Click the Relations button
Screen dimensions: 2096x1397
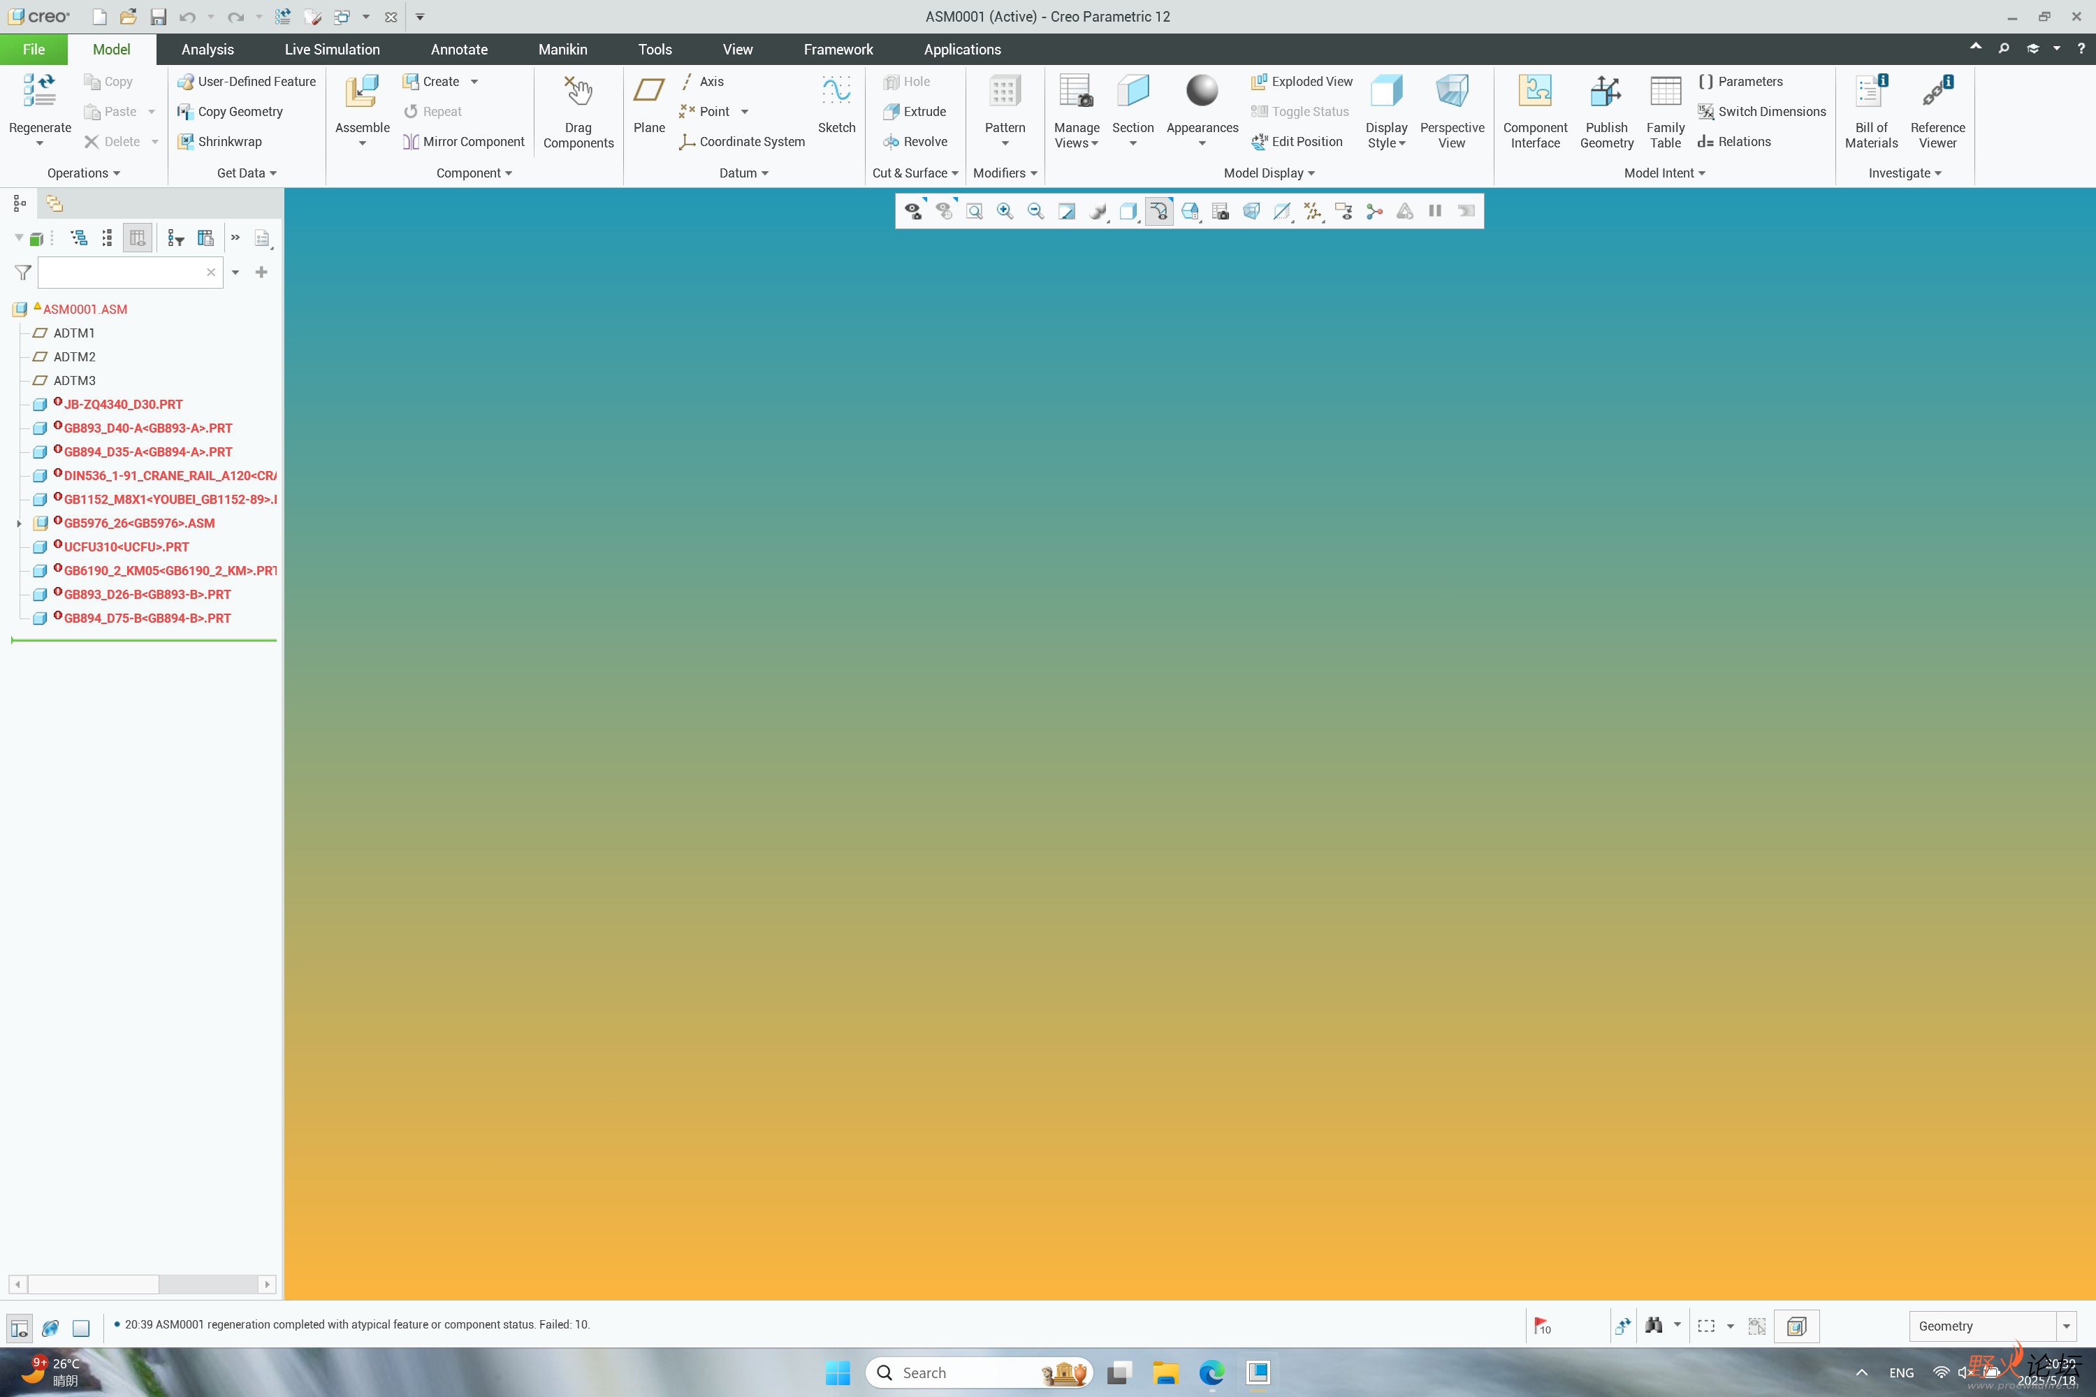tap(1733, 142)
